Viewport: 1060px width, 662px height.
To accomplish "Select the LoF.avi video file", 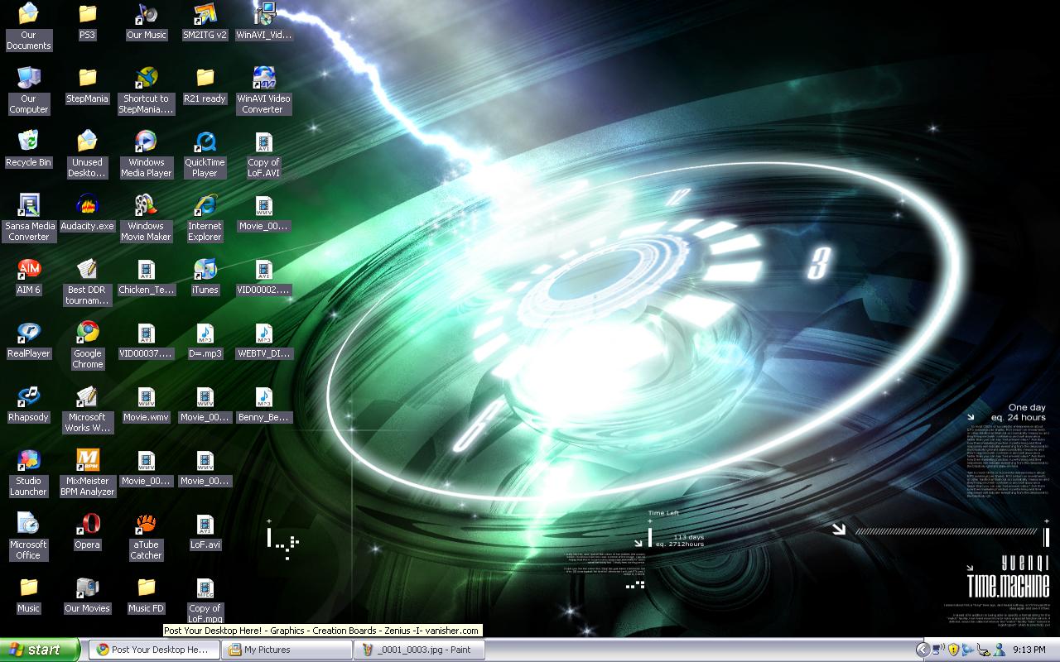I will 205,531.
